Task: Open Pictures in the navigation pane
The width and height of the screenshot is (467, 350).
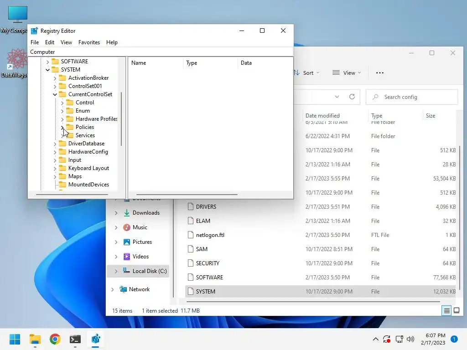Action: (x=142, y=242)
